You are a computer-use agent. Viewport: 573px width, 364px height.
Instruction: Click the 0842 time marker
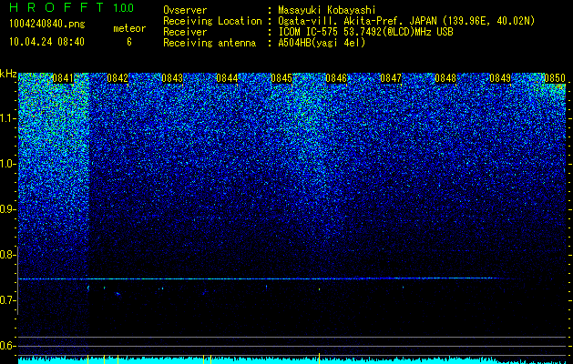pos(118,78)
